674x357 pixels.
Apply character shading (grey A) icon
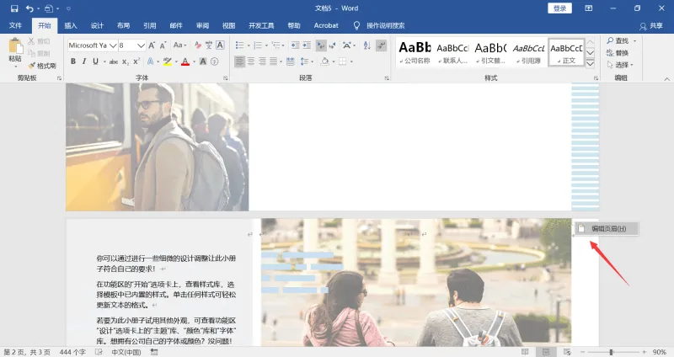(203, 61)
